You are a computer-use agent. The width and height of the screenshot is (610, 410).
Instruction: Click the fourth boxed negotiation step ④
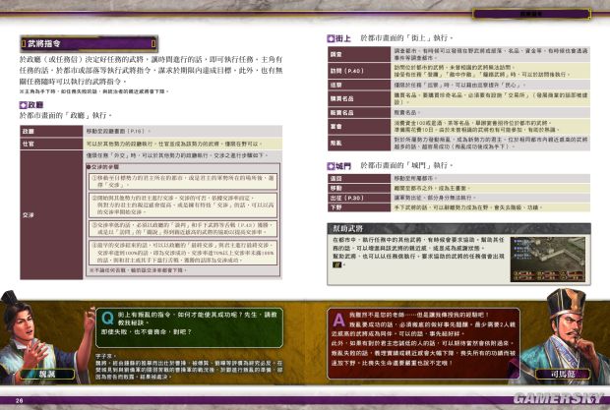click(x=183, y=253)
